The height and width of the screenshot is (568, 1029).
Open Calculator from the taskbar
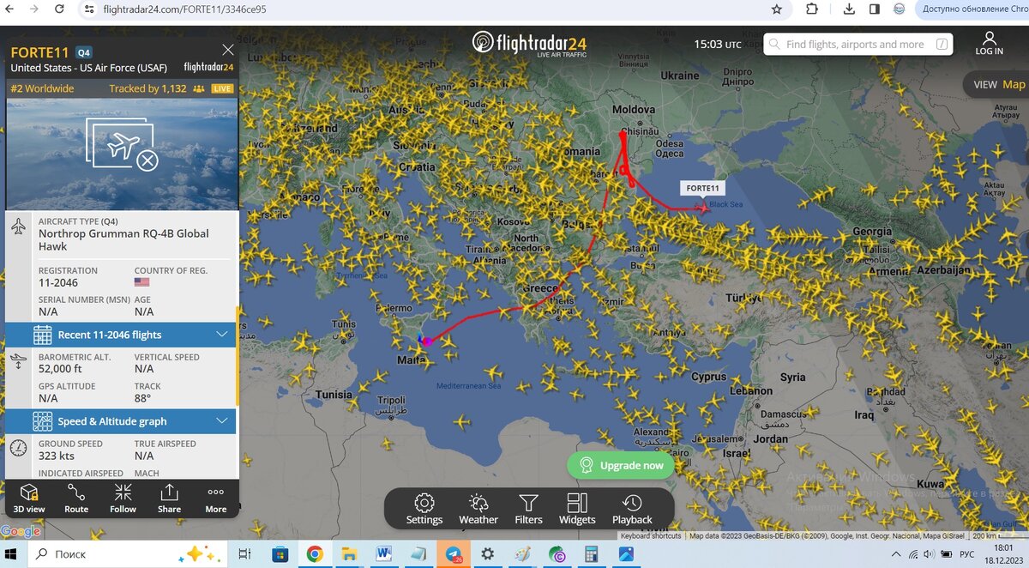click(592, 554)
